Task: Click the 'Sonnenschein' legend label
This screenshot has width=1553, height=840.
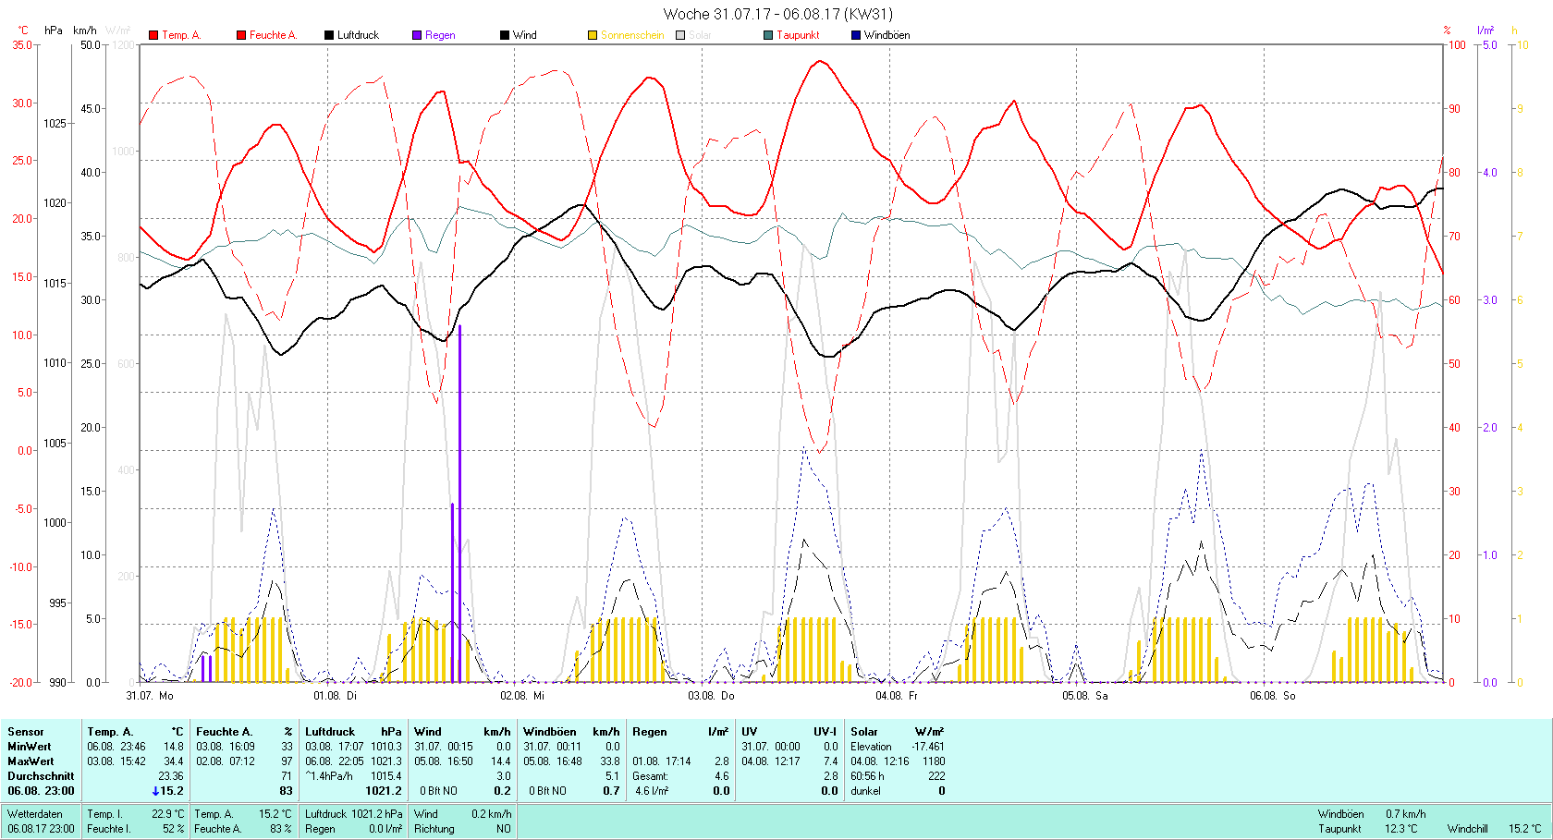Action: click(632, 35)
